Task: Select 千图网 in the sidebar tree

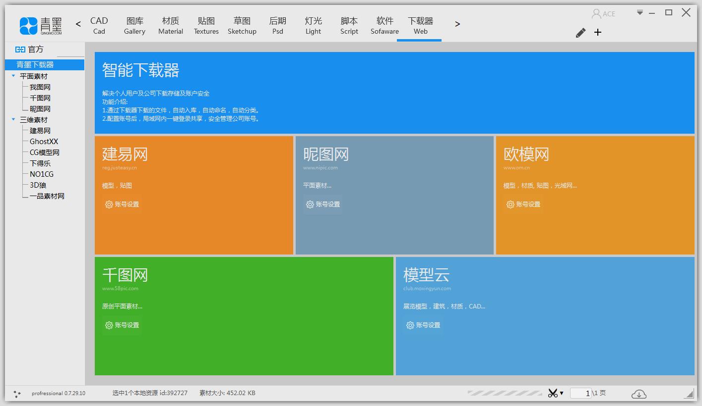Action: [x=40, y=98]
